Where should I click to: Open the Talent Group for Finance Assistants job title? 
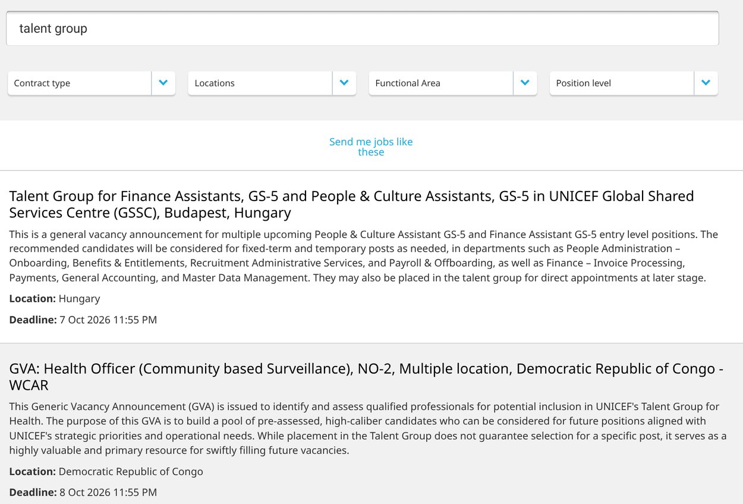coord(351,204)
